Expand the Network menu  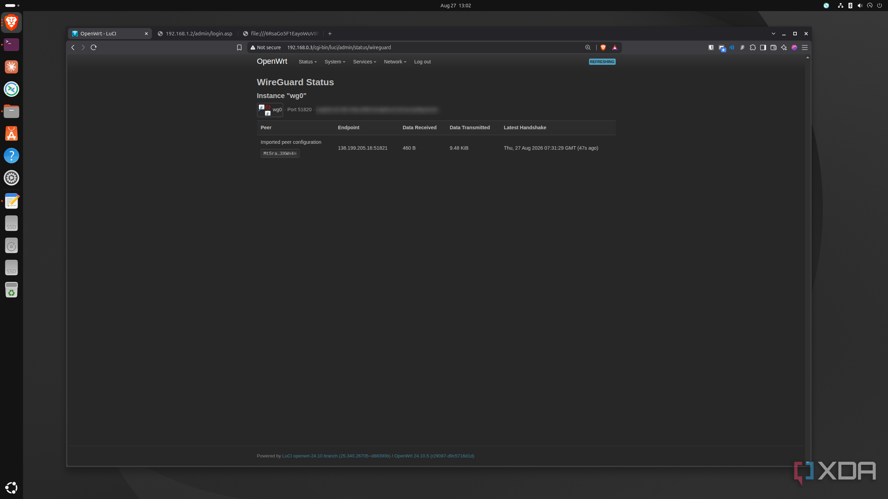coord(395,62)
